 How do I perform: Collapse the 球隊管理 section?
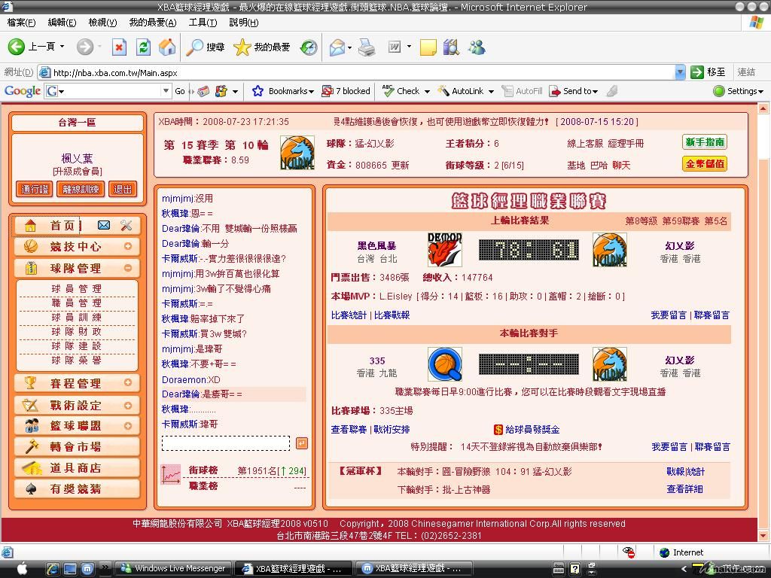coord(128,268)
